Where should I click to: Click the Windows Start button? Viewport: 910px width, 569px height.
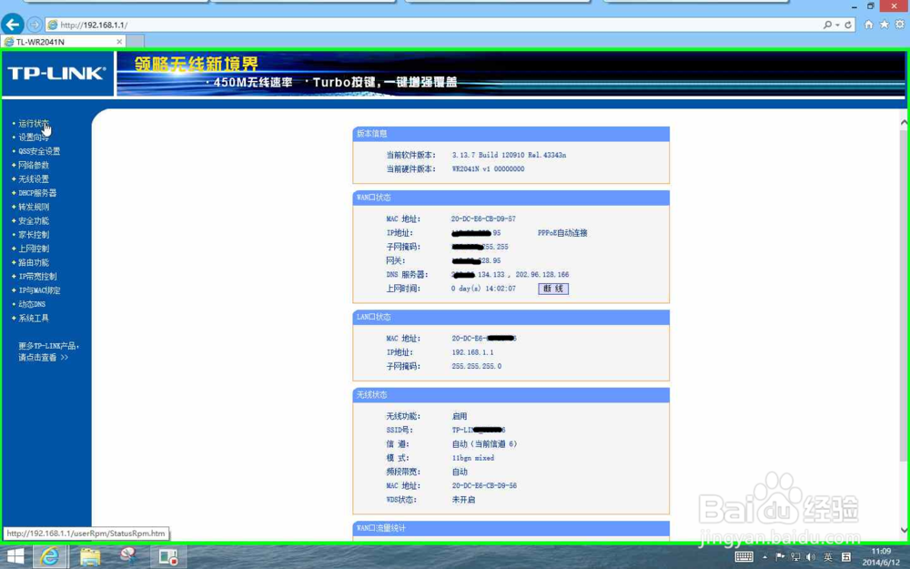coord(14,556)
